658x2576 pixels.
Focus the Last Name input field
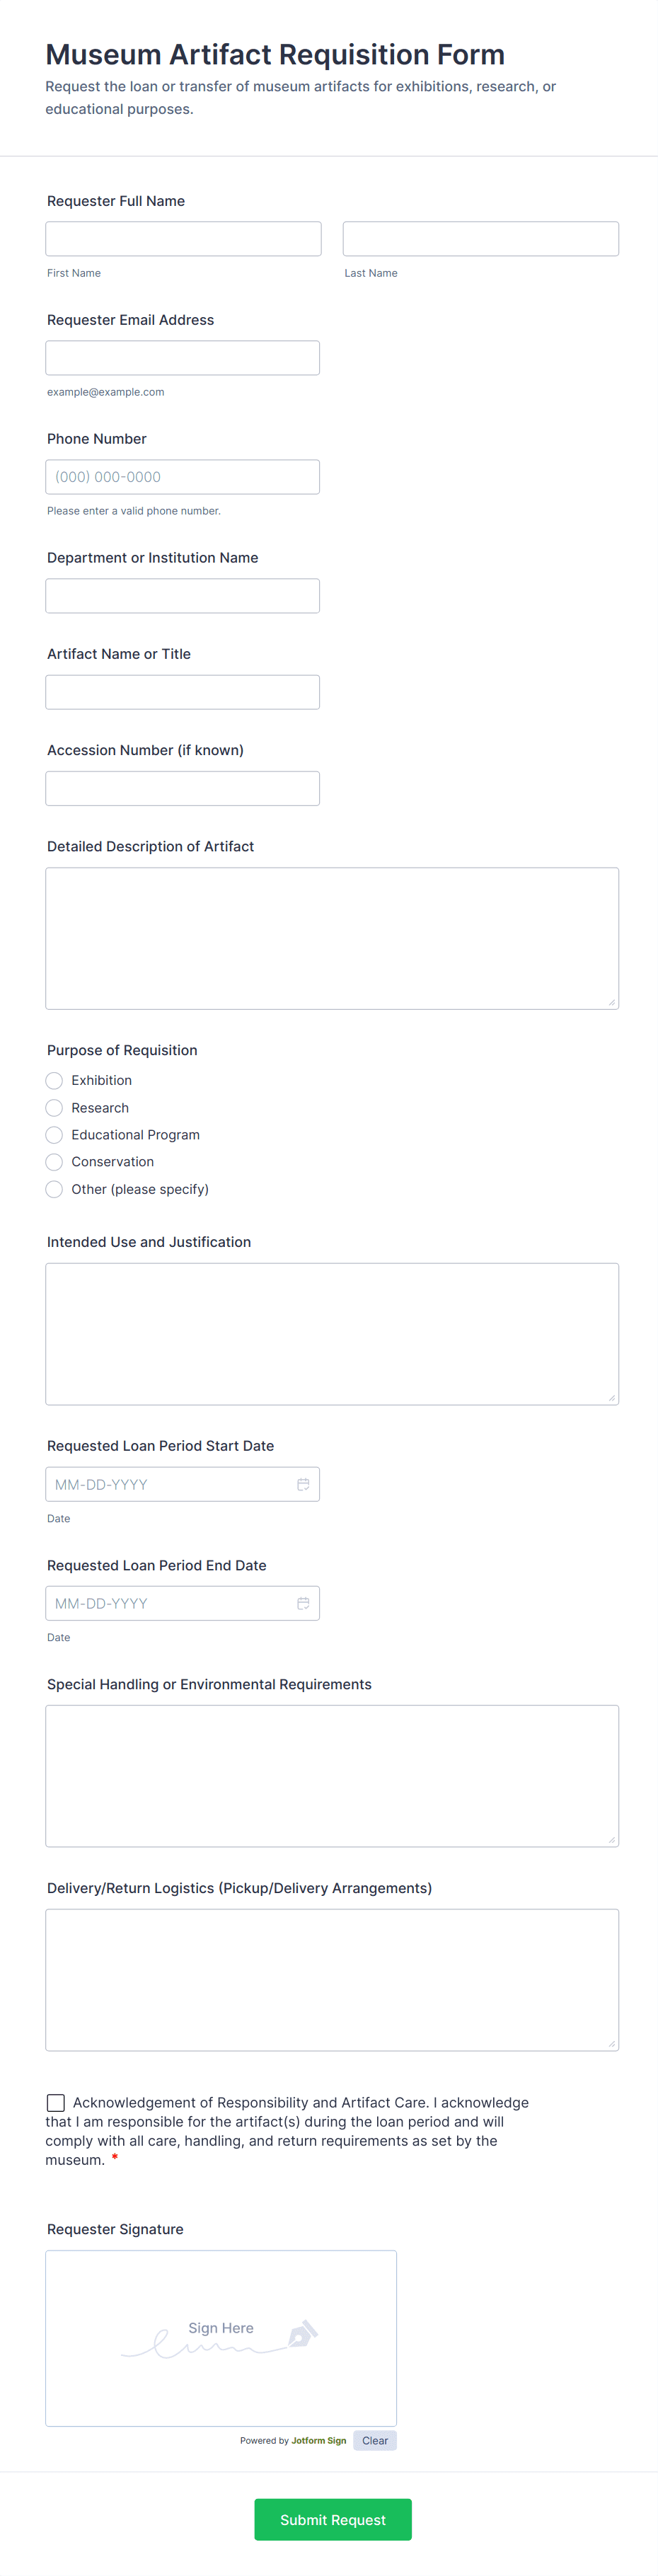[x=481, y=239]
